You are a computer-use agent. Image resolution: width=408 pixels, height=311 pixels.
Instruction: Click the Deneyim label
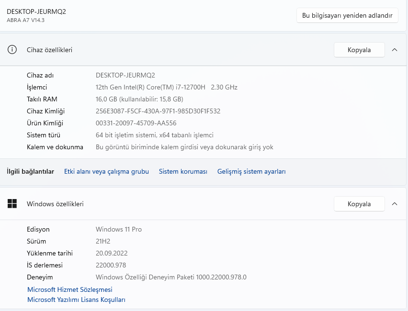[x=40, y=277]
